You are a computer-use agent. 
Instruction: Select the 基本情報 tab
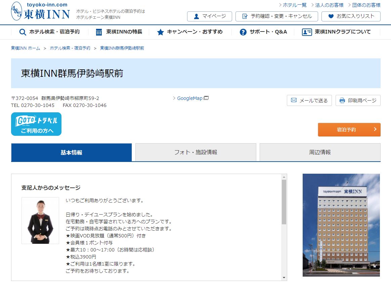coord(71,152)
